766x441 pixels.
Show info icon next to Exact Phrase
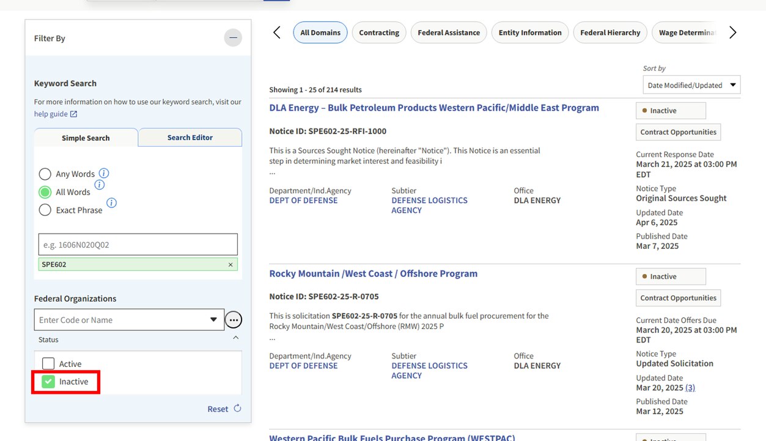pos(112,202)
